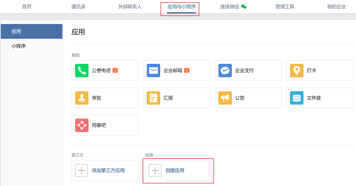Switch to the 首页 tab
Screen dimensions: 356x186
(27, 7)
